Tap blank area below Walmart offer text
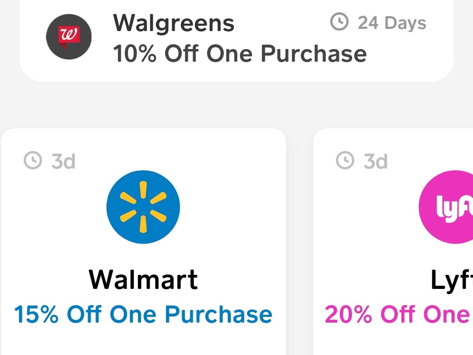 click(x=143, y=341)
